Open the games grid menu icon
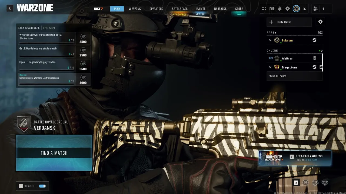 click(x=264, y=9)
